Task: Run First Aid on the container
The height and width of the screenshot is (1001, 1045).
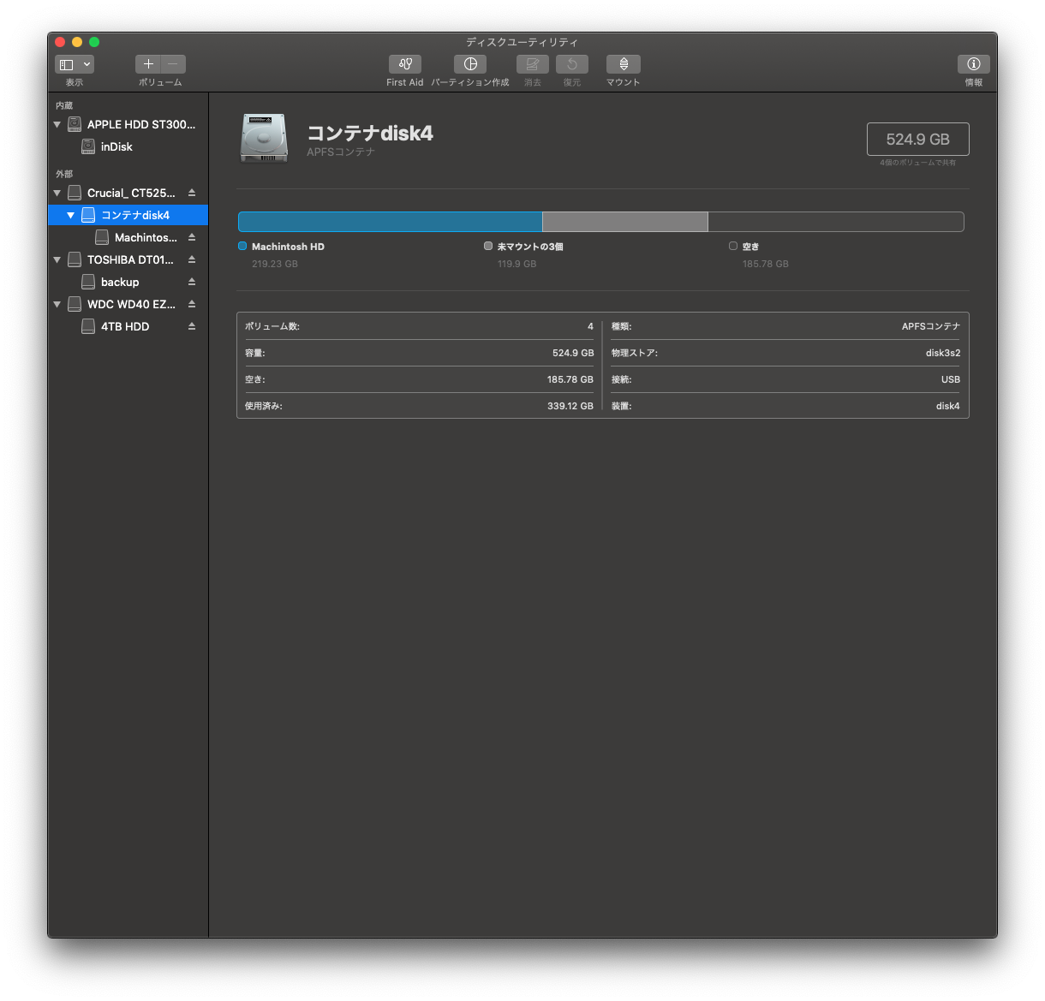Action: click(x=405, y=64)
